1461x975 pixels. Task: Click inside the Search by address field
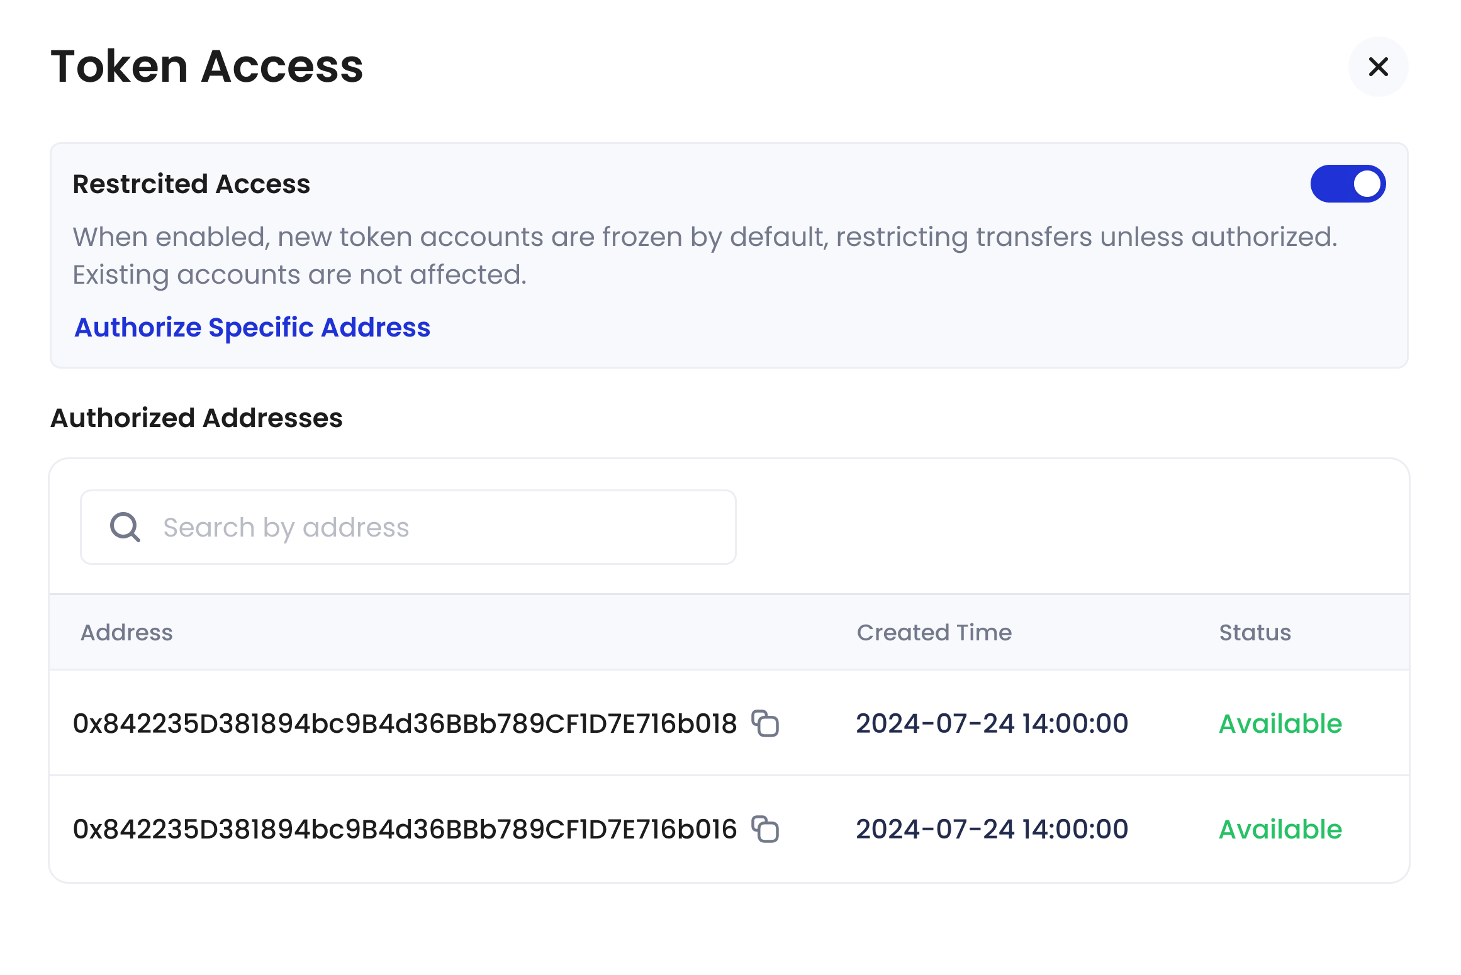408,526
